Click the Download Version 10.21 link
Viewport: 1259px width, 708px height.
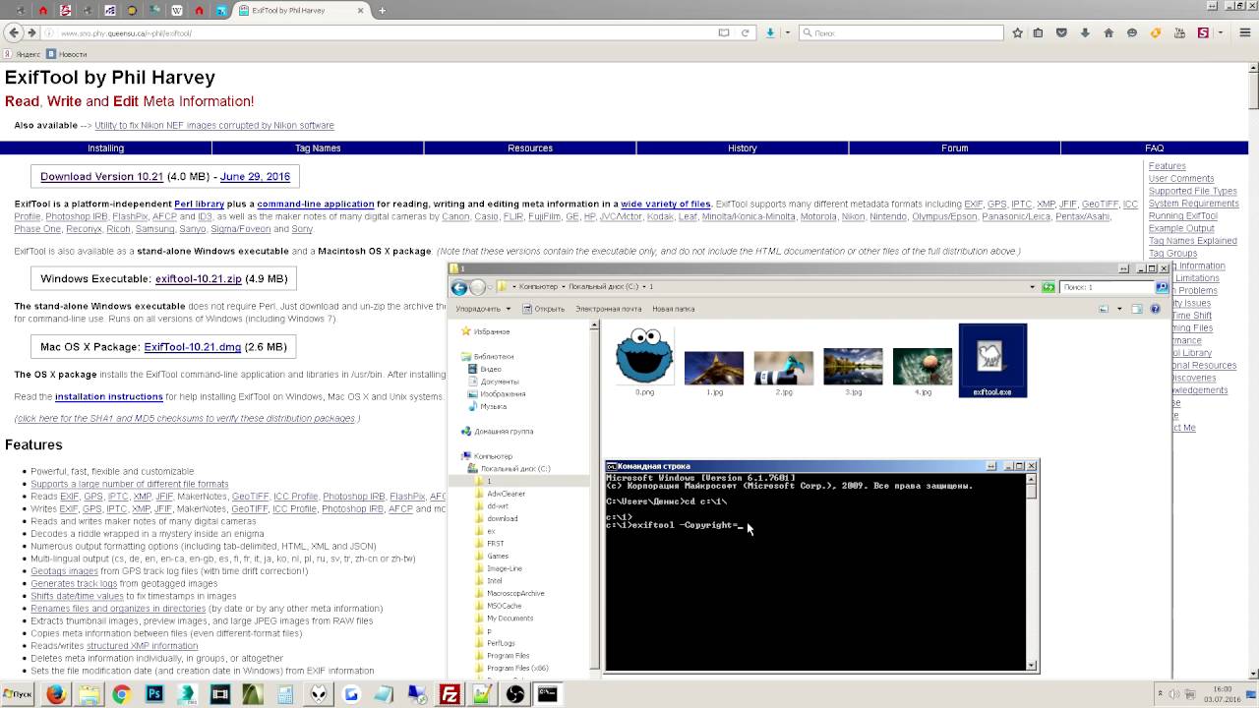coord(101,177)
